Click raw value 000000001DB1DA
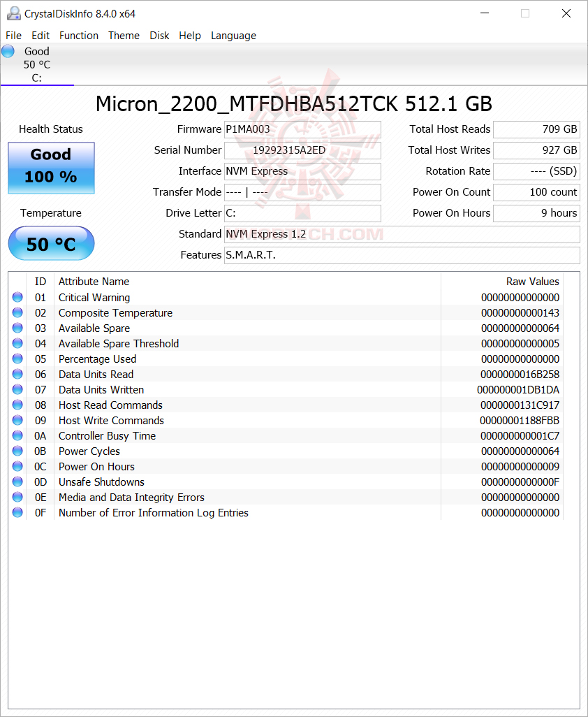This screenshot has height=717, width=588. pos(518,389)
